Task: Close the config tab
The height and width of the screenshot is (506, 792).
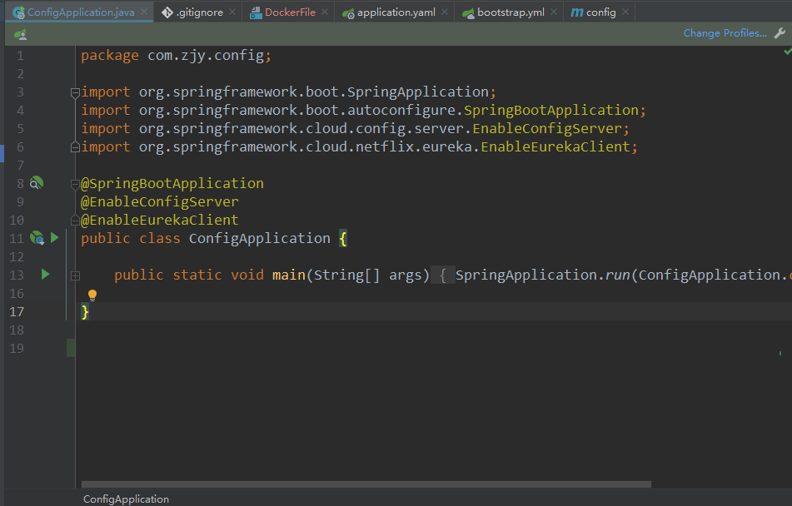Action: coord(625,12)
